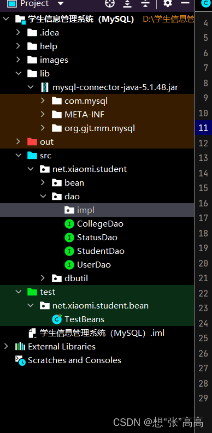Screen dimensions: 212x433
Task: Click the External Libraries label
Action: [62, 347]
